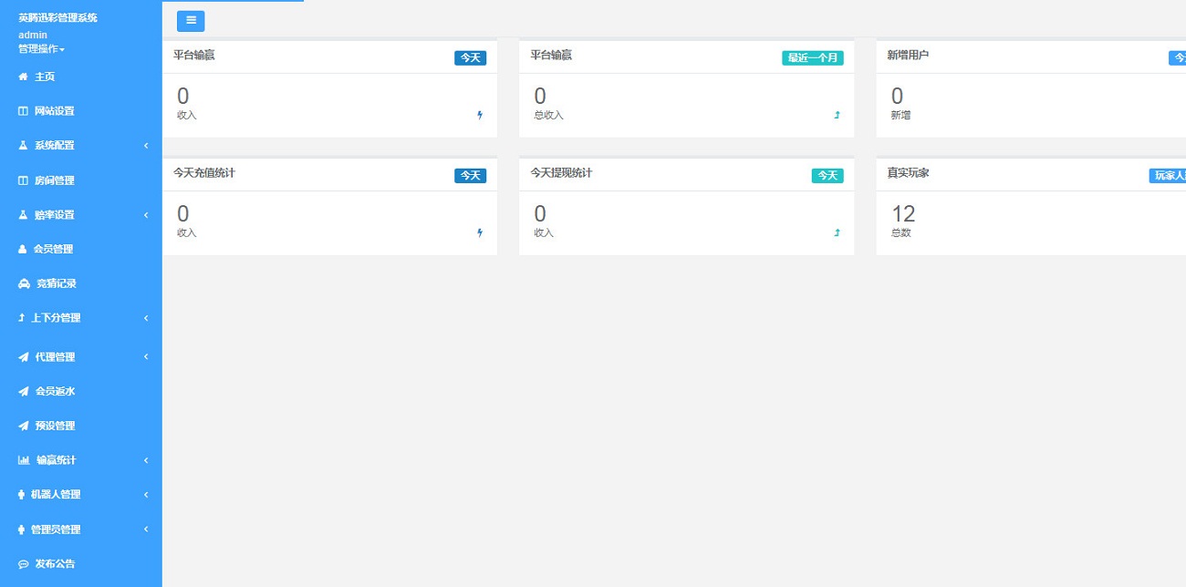Open the 管理操作 admin dropdown
The height and width of the screenshot is (587, 1186).
tap(41, 48)
